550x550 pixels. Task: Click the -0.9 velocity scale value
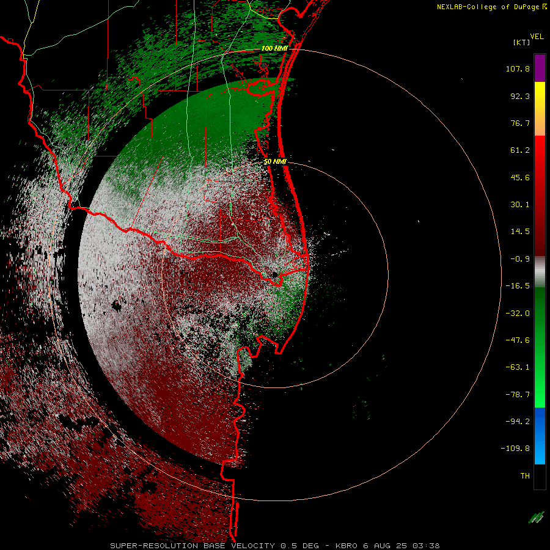coord(520,259)
